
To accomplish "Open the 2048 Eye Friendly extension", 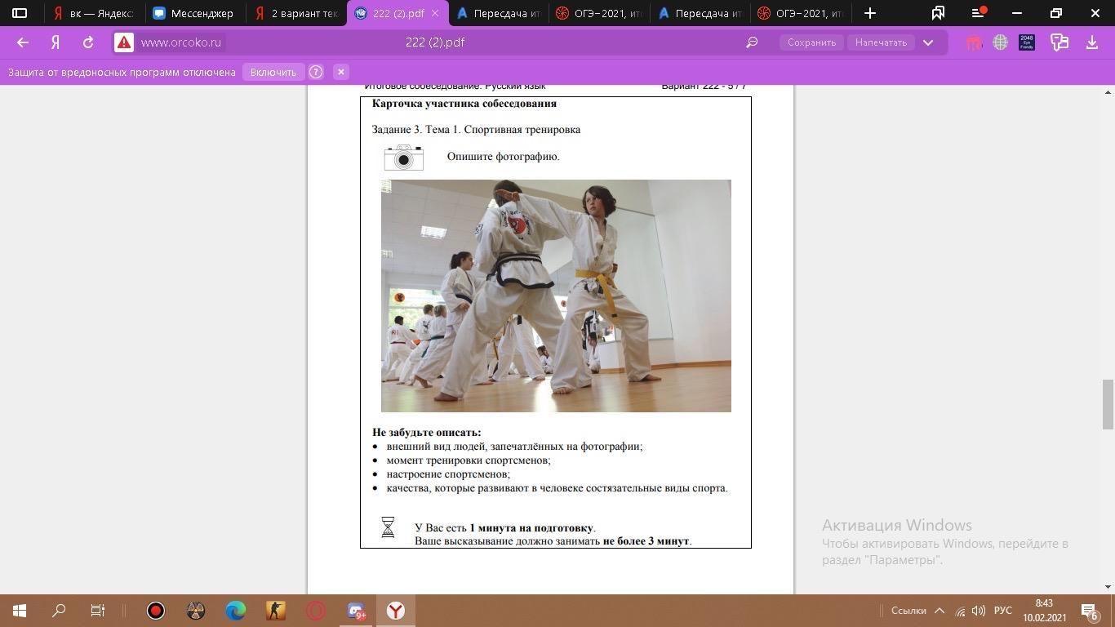I will coord(1027,42).
